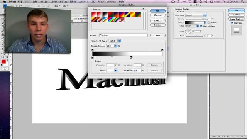Open the Edit menu
This screenshot has height=139, width=247.
pyautogui.click(x=35, y=2)
